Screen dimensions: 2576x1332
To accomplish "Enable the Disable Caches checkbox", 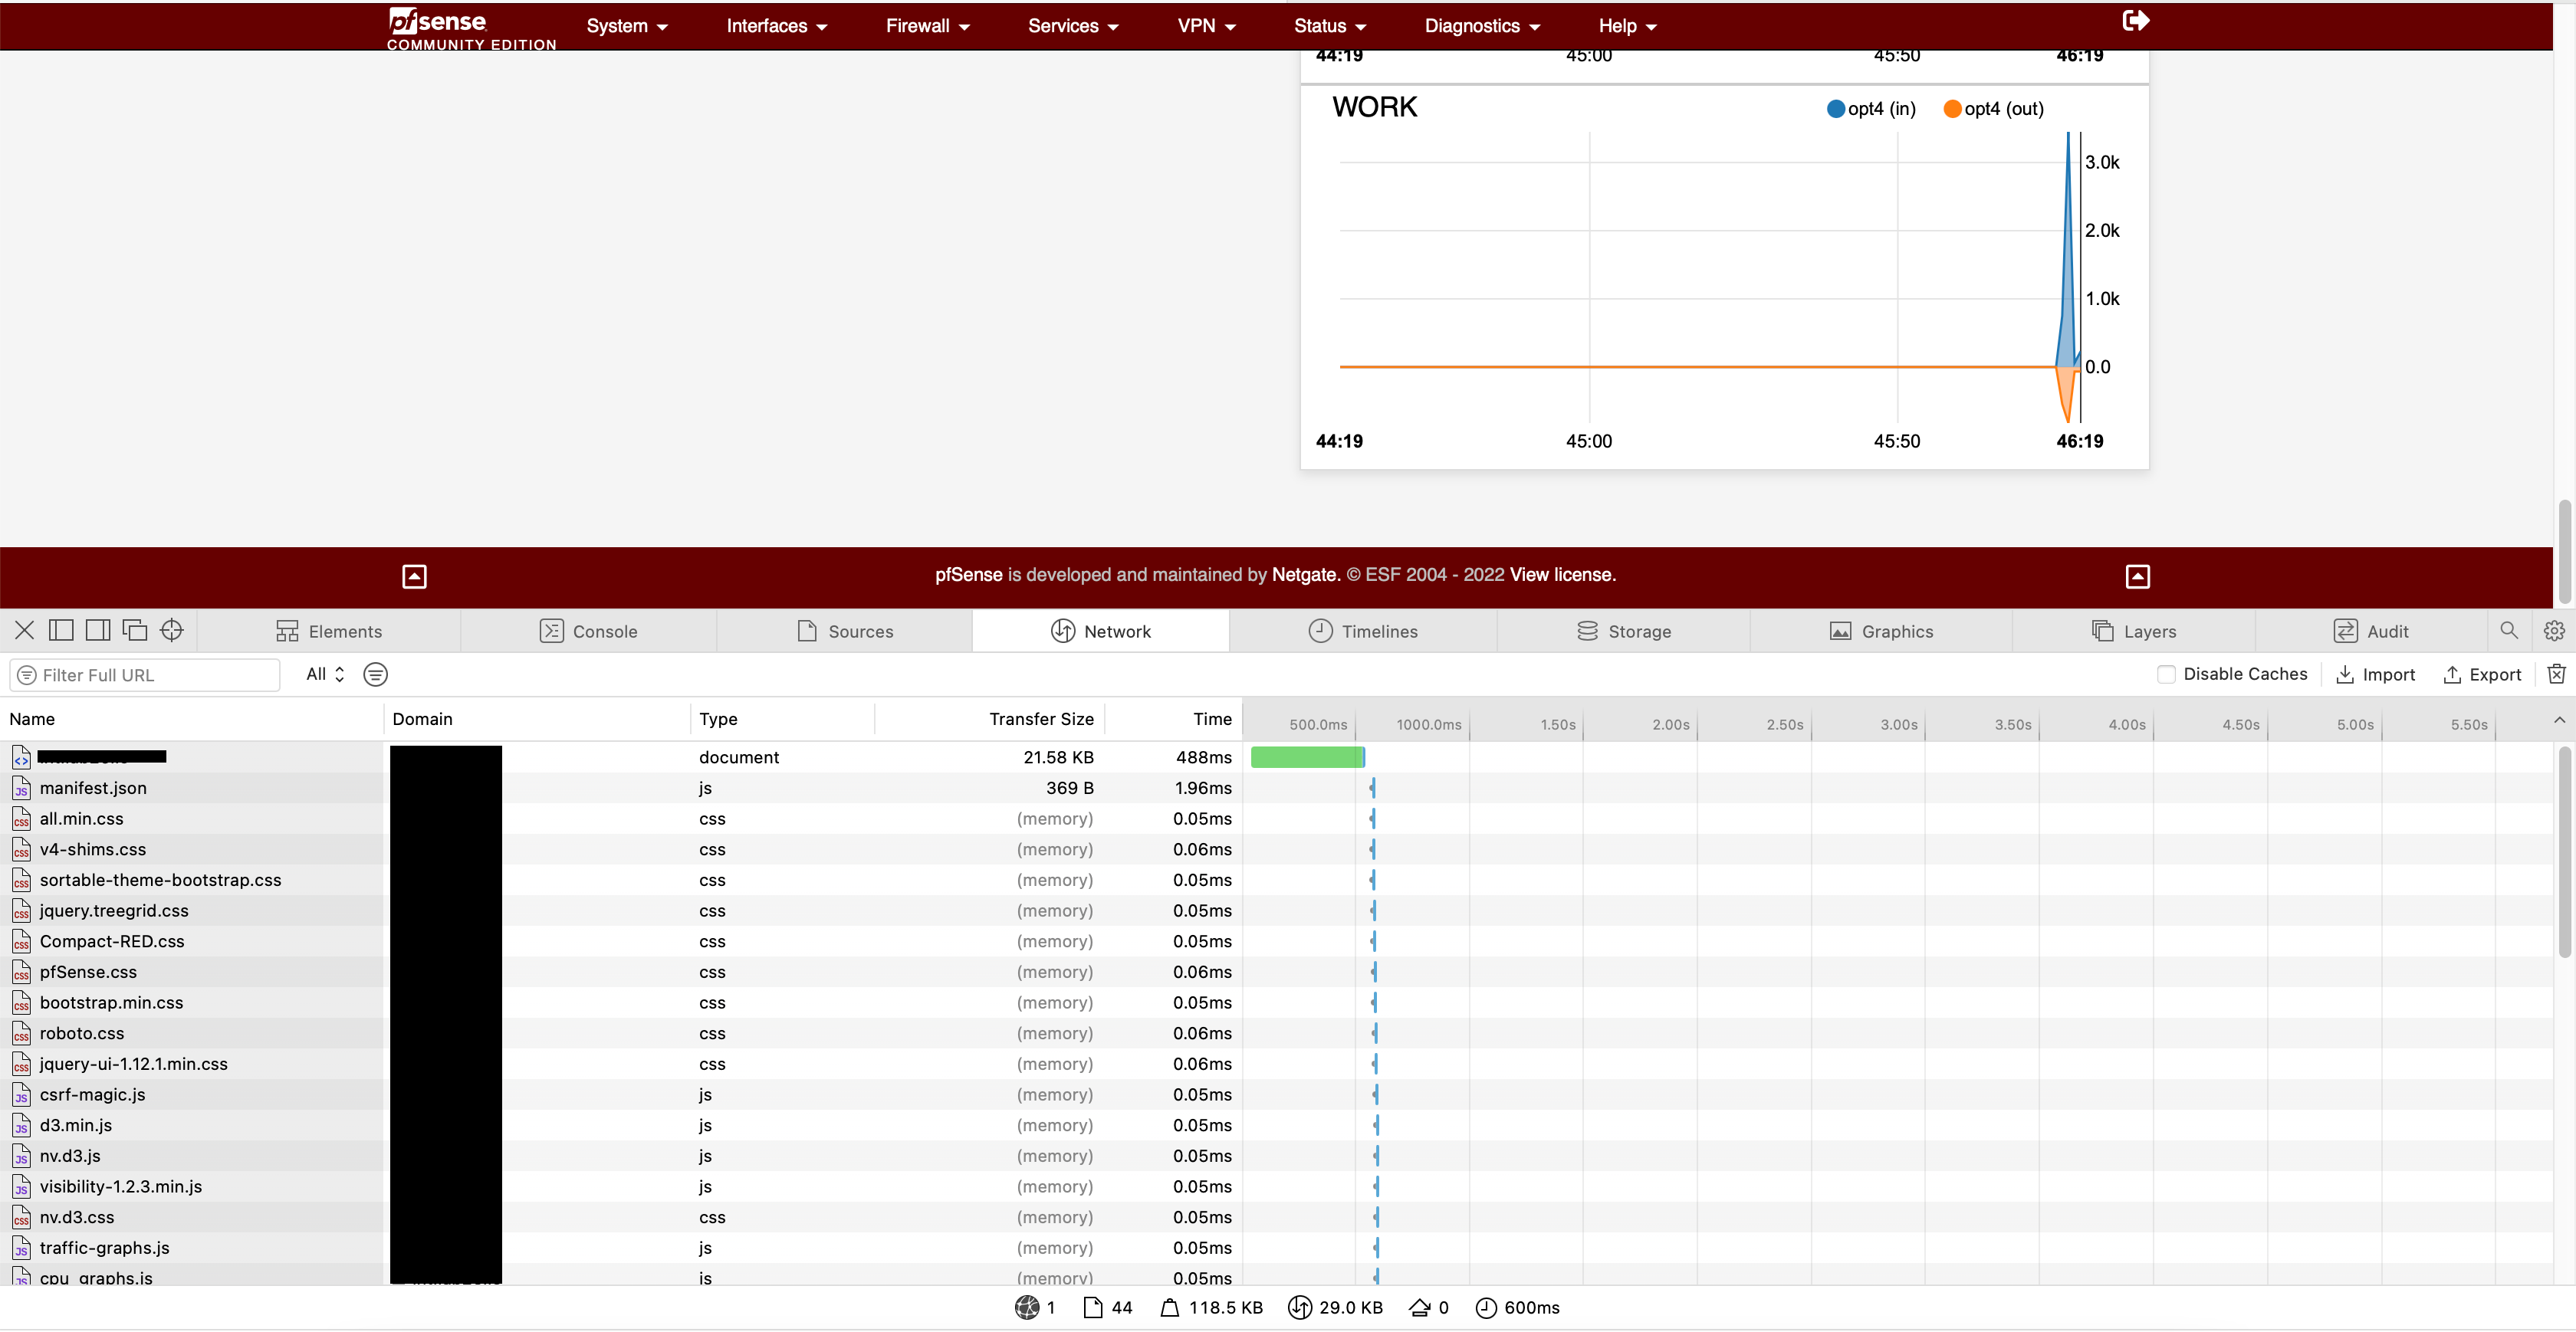I will click(2166, 674).
